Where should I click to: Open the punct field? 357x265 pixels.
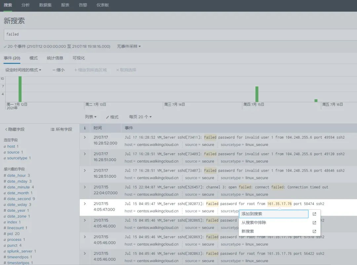[12, 245]
